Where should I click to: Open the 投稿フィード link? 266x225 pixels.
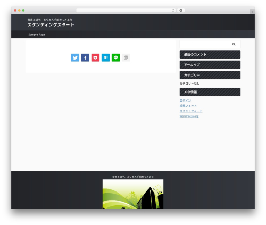point(188,106)
